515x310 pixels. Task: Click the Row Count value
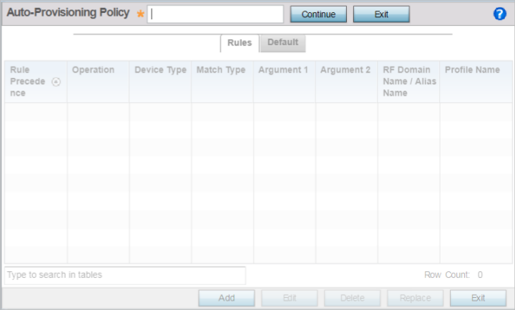[480, 275]
